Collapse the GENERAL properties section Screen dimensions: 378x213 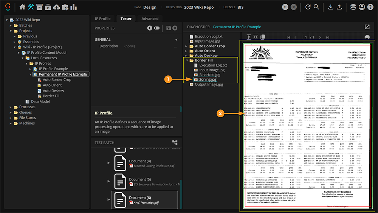click(x=176, y=40)
